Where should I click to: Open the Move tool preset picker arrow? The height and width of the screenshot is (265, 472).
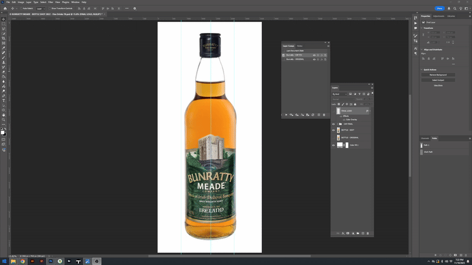pos(17,9)
